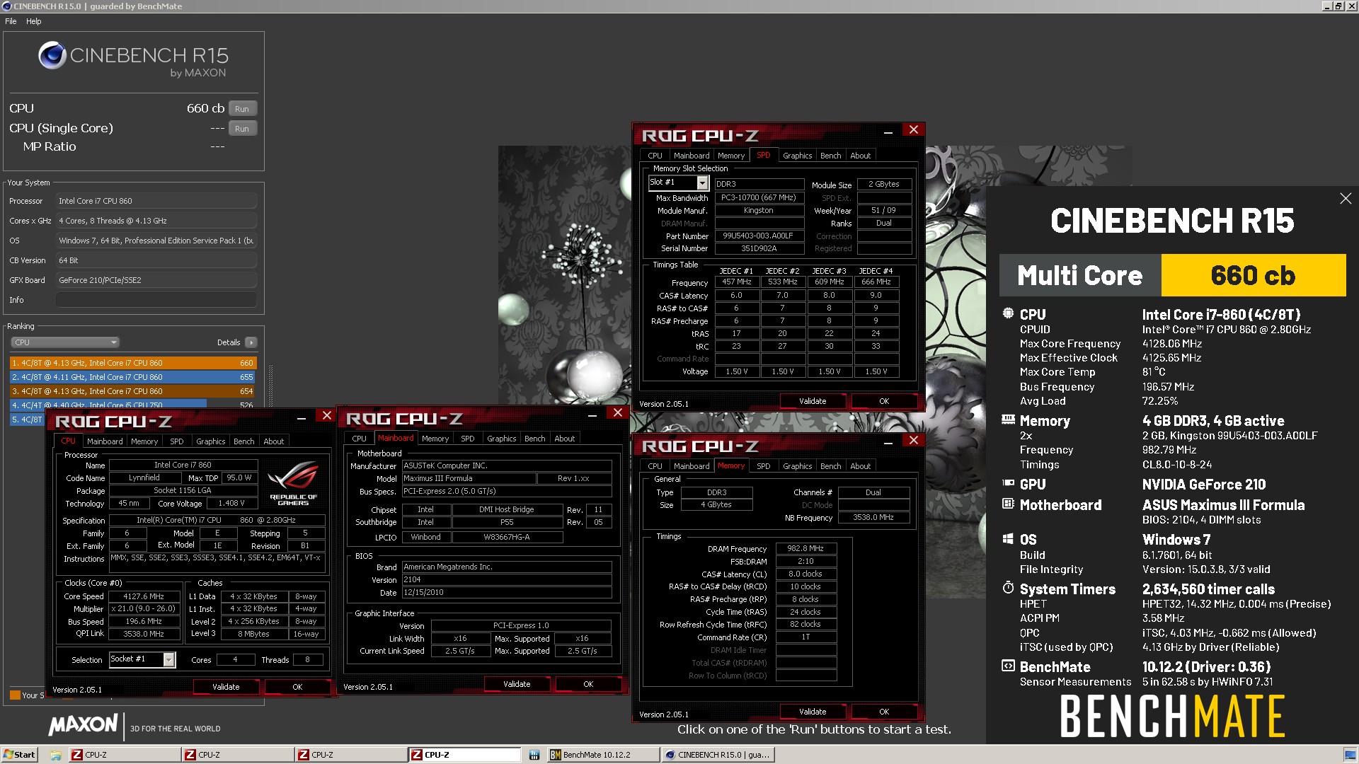Screen dimensions: 1359x764
Task: Close the CPU-Z SPD window
Action: 913,129
